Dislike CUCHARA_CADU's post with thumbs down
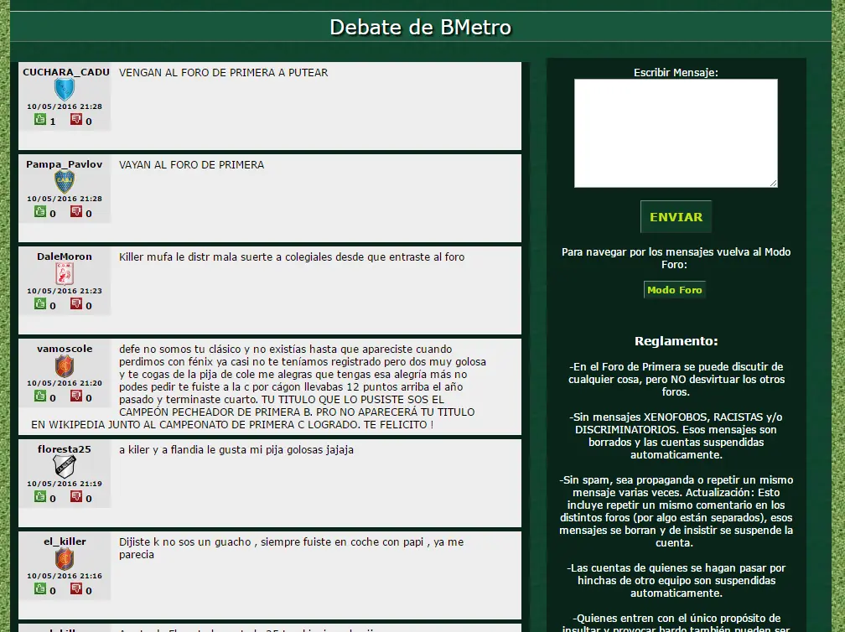 pyautogui.click(x=76, y=120)
